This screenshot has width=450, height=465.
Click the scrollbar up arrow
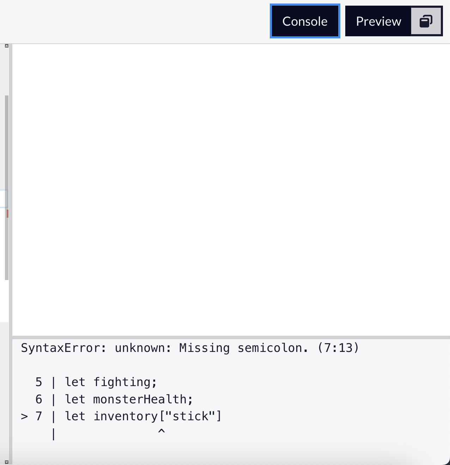click(x=6, y=46)
